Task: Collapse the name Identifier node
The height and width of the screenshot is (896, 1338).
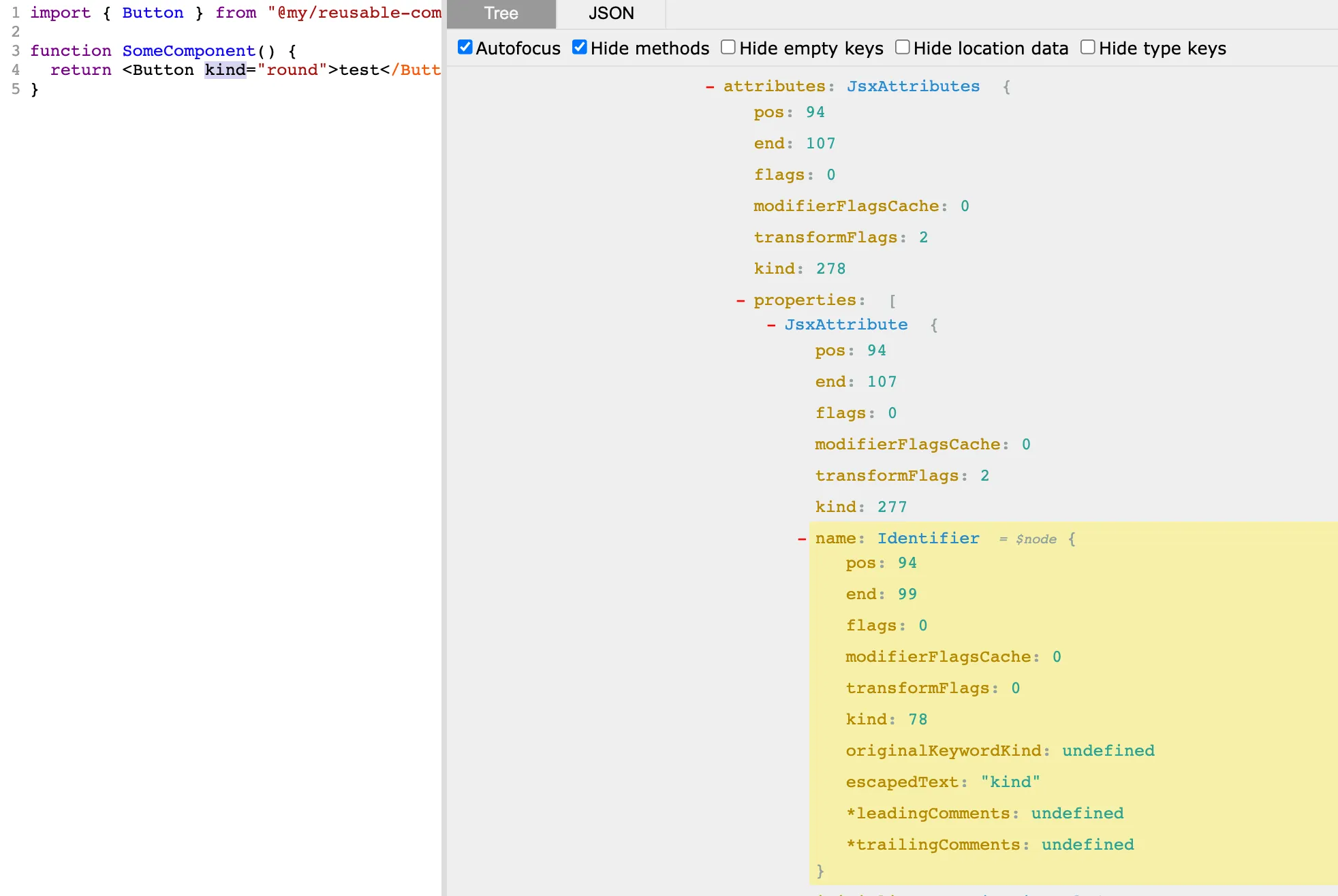Action: [802, 539]
